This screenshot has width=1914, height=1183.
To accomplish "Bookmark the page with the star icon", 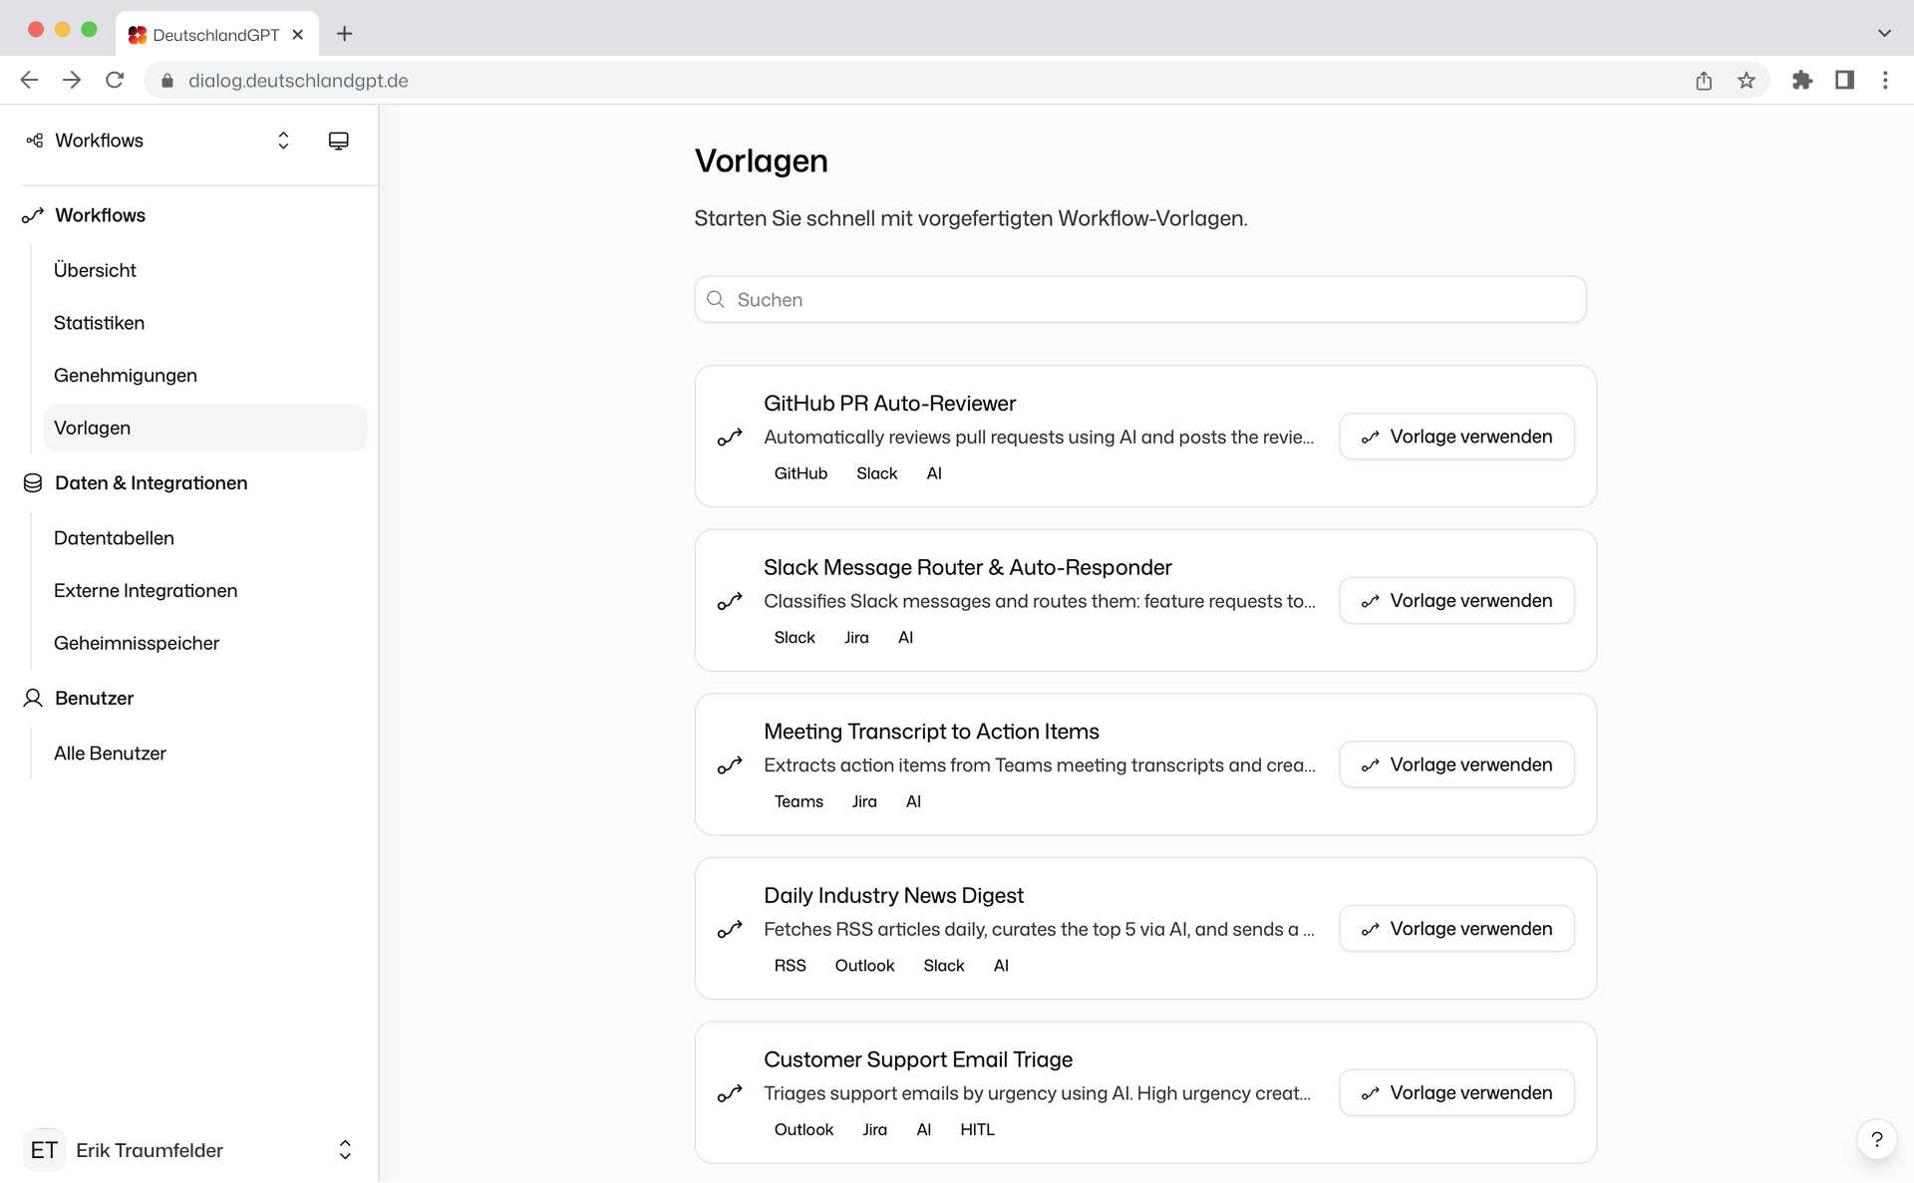I will click(1747, 81).
